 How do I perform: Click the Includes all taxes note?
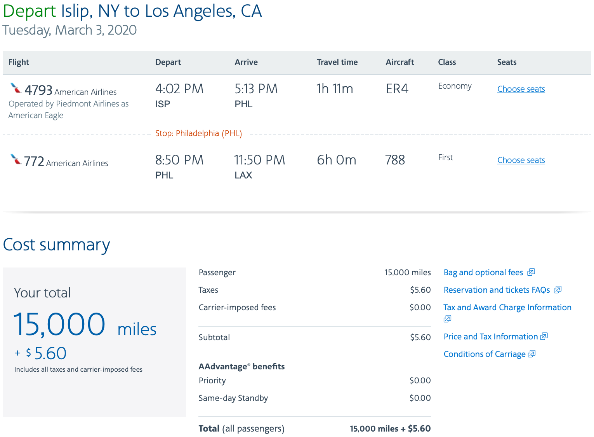[78, 369]
